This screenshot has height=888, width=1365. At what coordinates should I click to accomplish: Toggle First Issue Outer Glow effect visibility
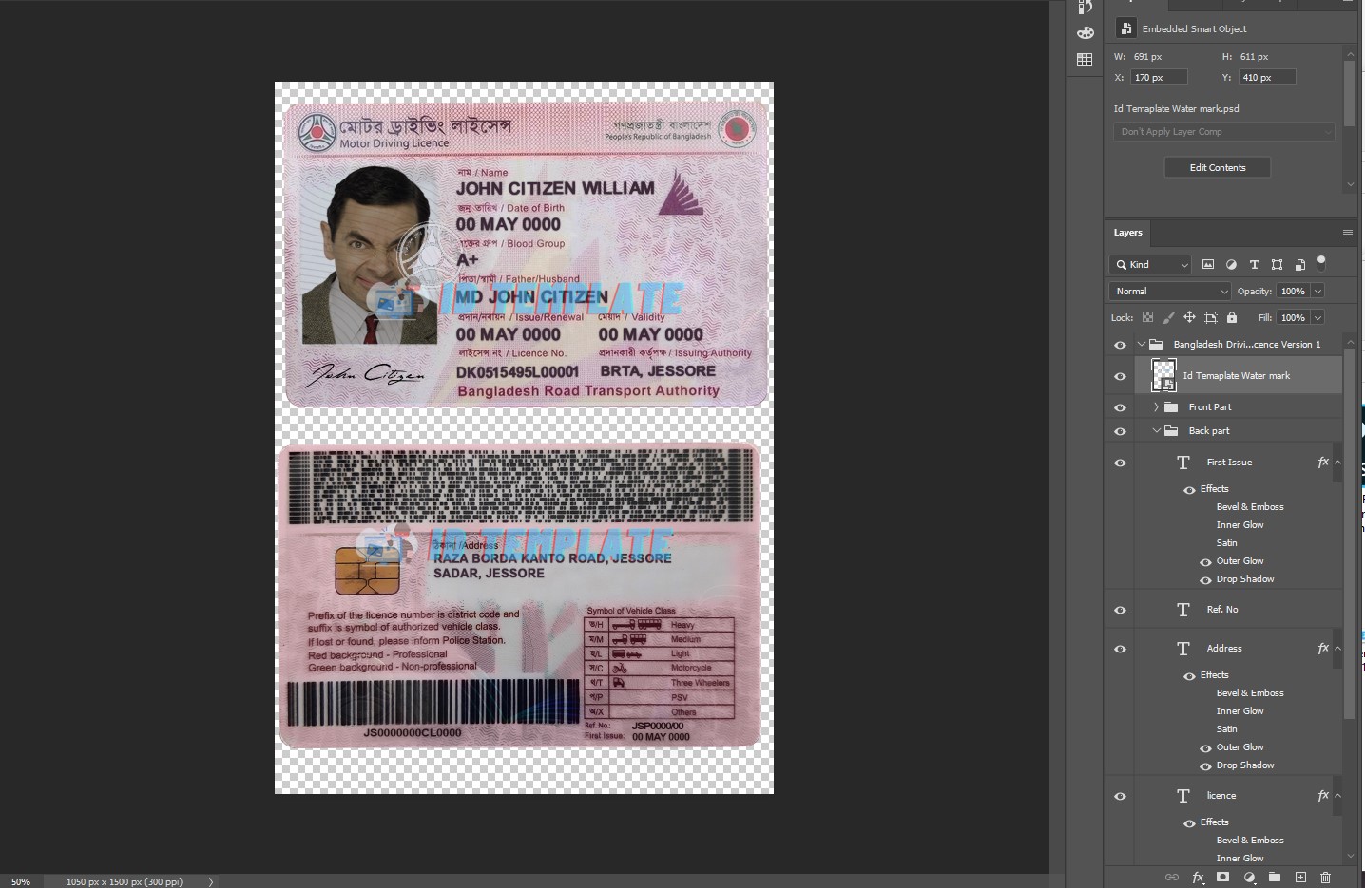click(x=1205, y=562)
